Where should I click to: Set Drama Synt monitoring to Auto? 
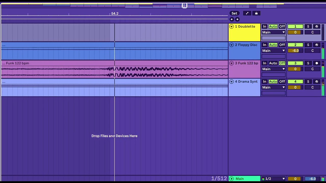click(273, 81)
